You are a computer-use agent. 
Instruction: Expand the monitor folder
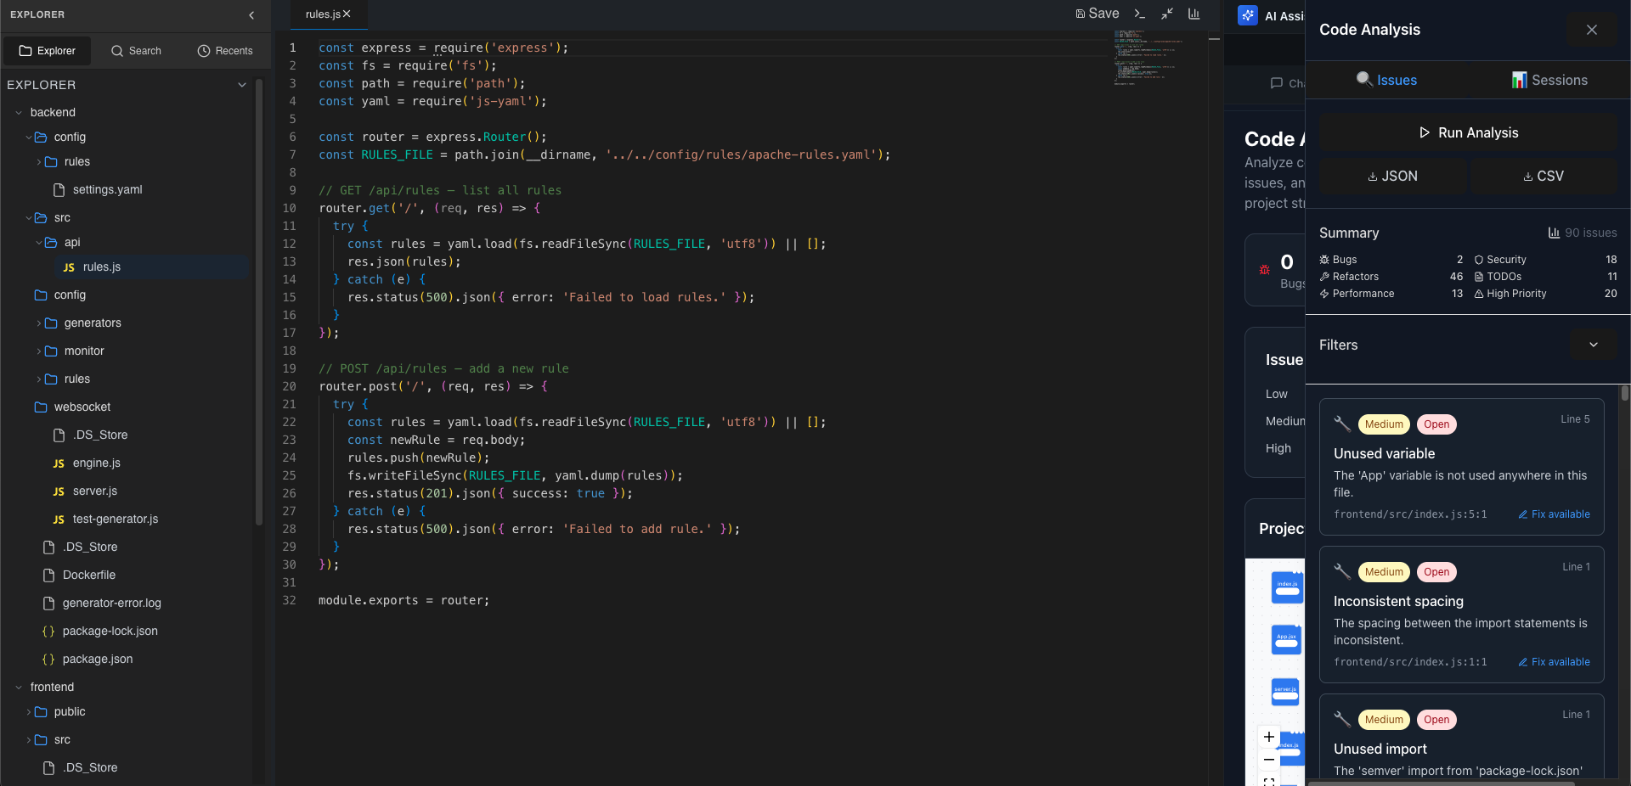(x=39, y=351)
